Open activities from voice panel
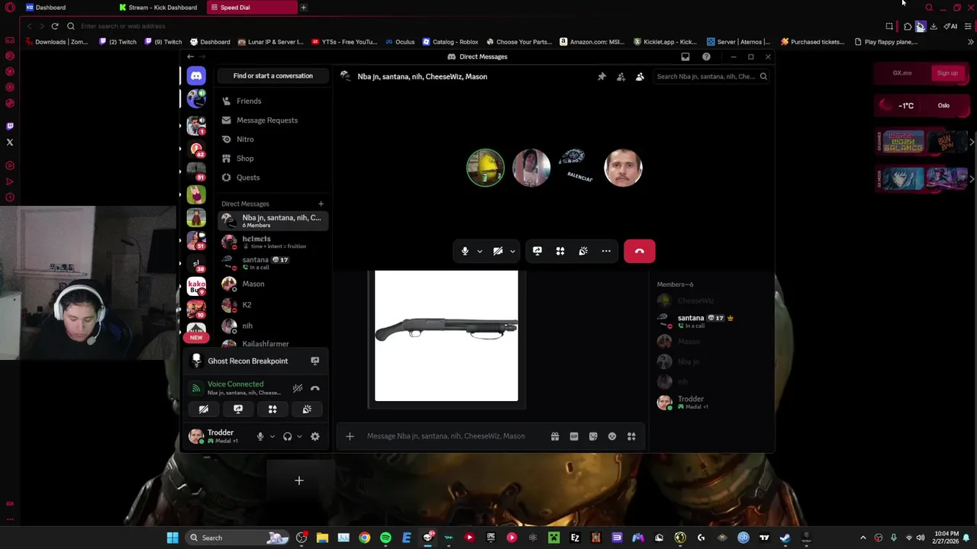This screenshot has width=977, height=549. [272, 409]
